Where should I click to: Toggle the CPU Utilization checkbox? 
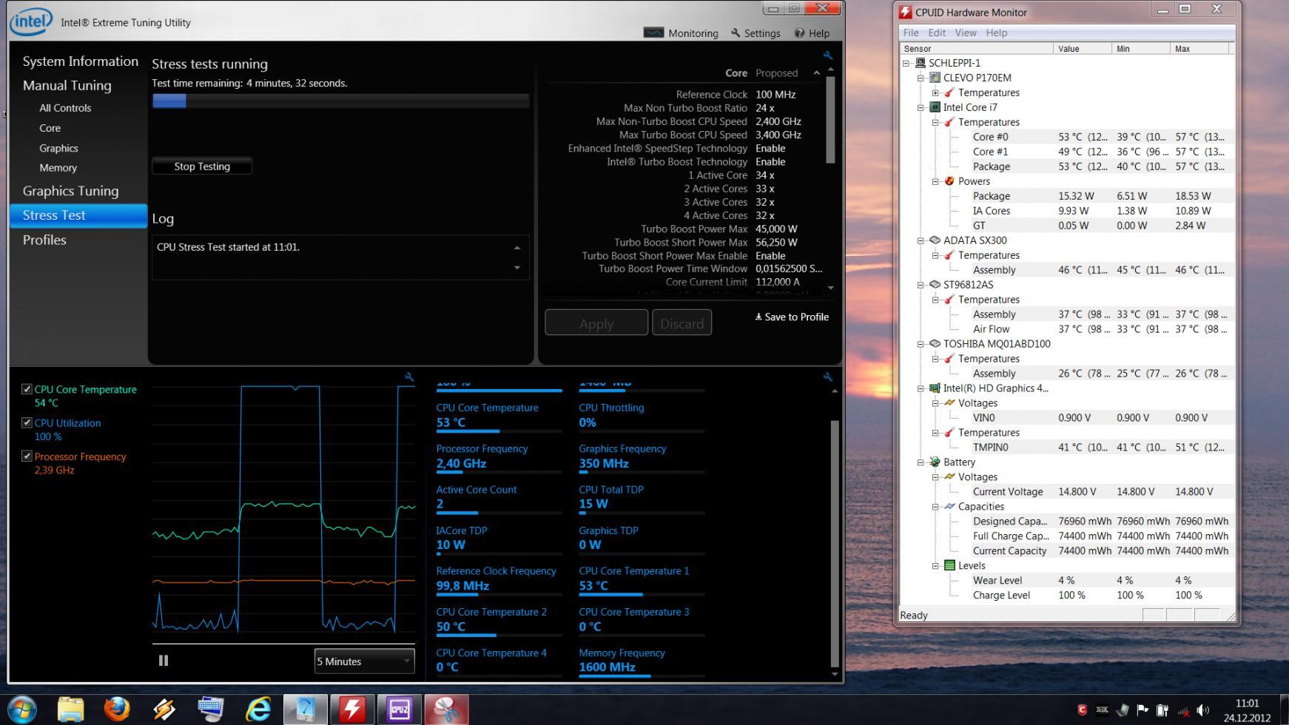pos(27,422)
